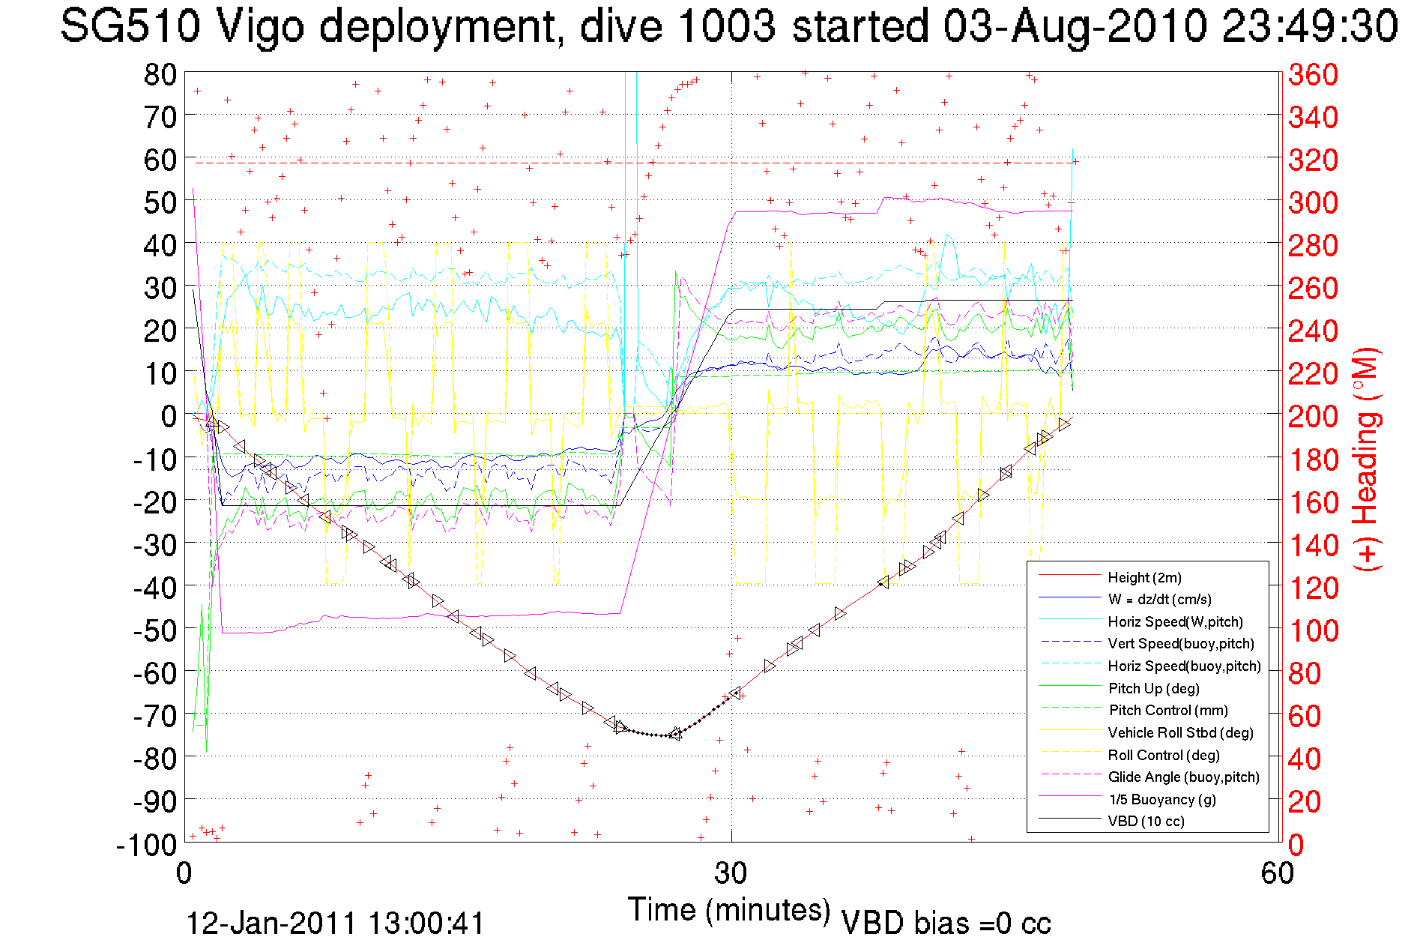Viewport: 1417px width, 946px height.
Task: Click the Horiz Speed(buoy,pitch) legend entry
Action: (1184, 666)
